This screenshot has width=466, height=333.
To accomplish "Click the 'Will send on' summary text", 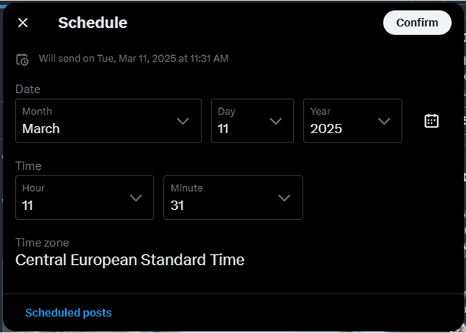I will pos(133,59).
